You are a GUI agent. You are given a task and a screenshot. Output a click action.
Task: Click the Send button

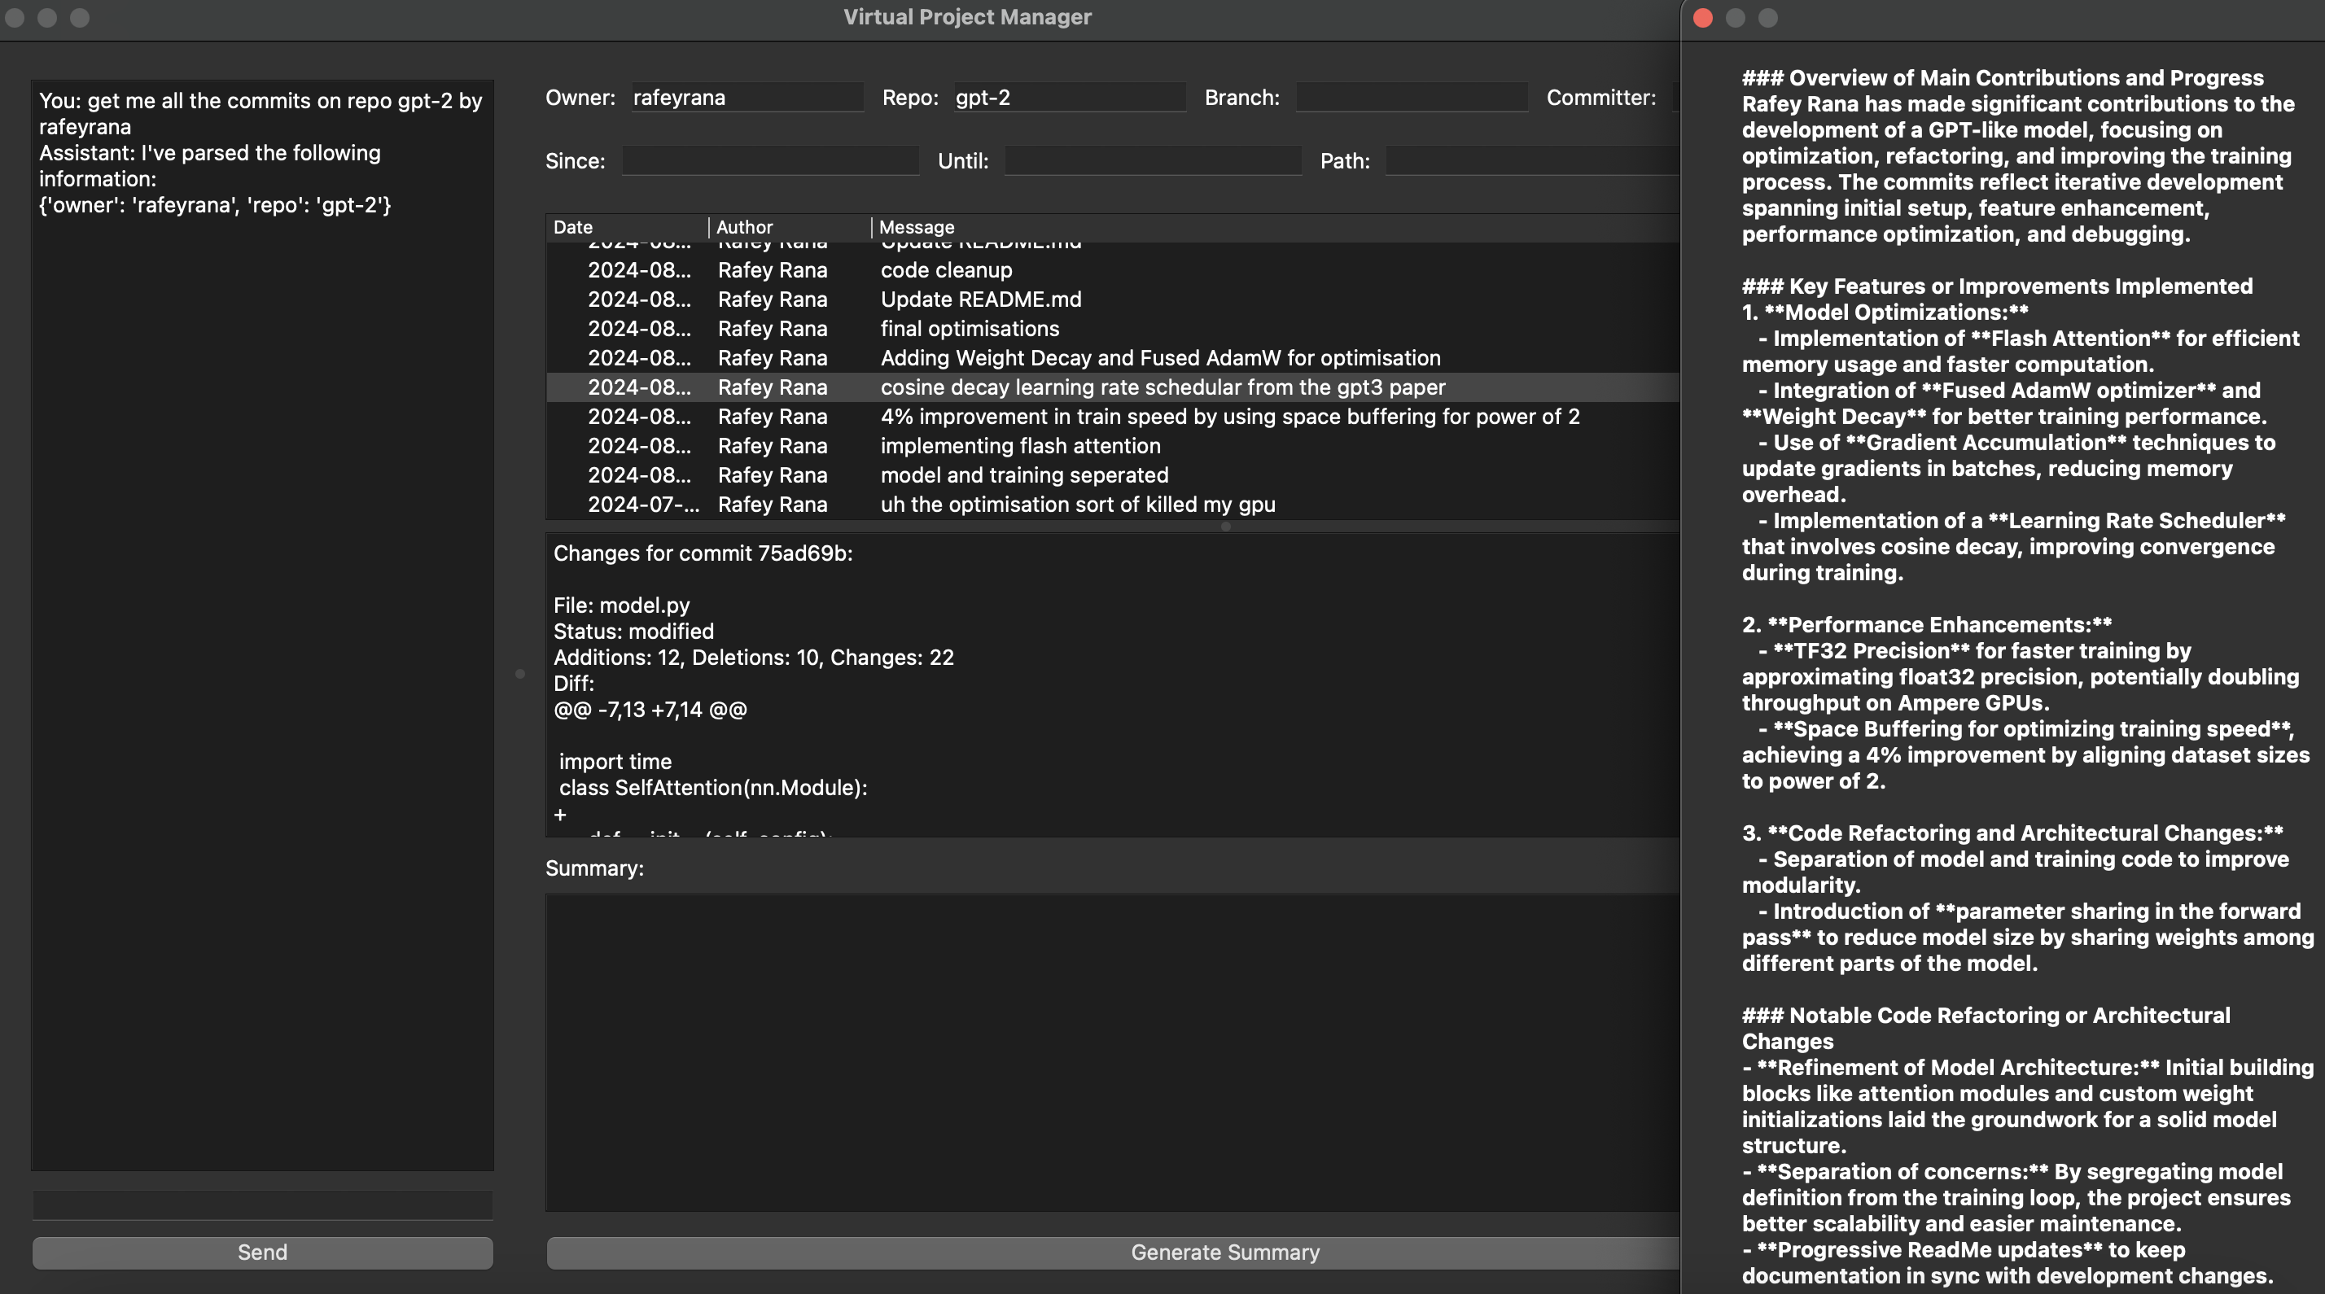coord(262,1252)
